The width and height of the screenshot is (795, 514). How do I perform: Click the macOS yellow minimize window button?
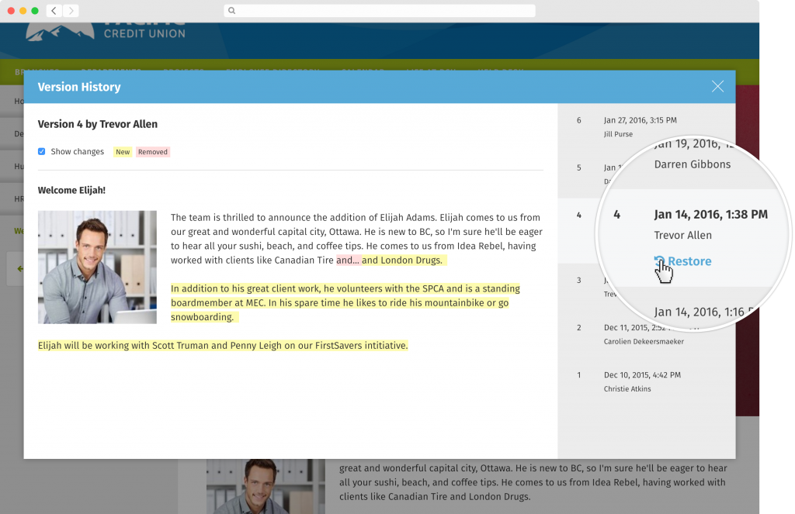pos(23,11)
